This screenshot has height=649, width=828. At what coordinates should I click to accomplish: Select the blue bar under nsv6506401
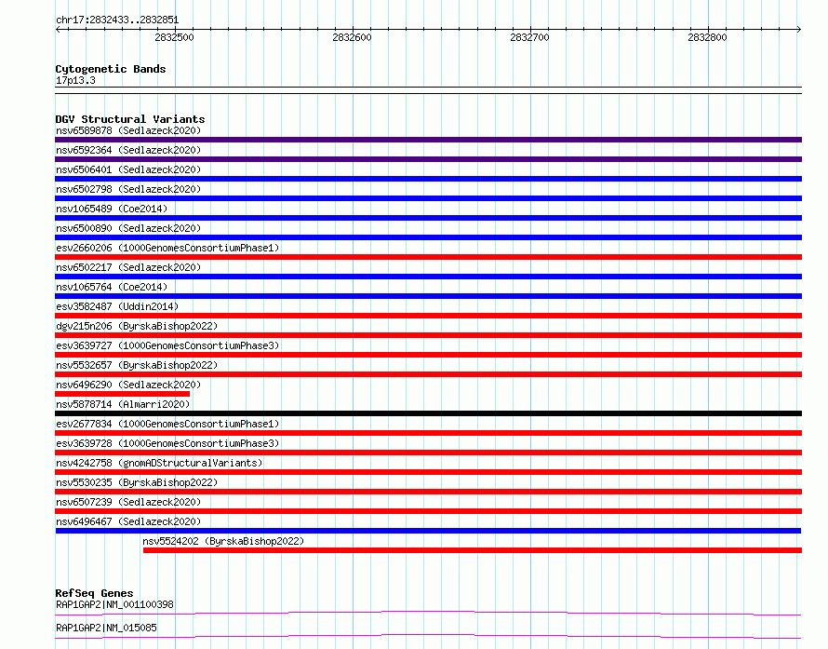(428, 179)
